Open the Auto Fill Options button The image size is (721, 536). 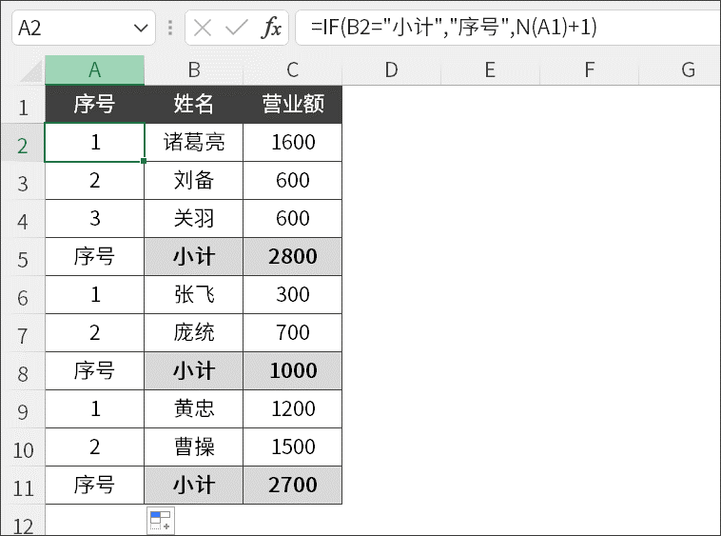[160, 520]
